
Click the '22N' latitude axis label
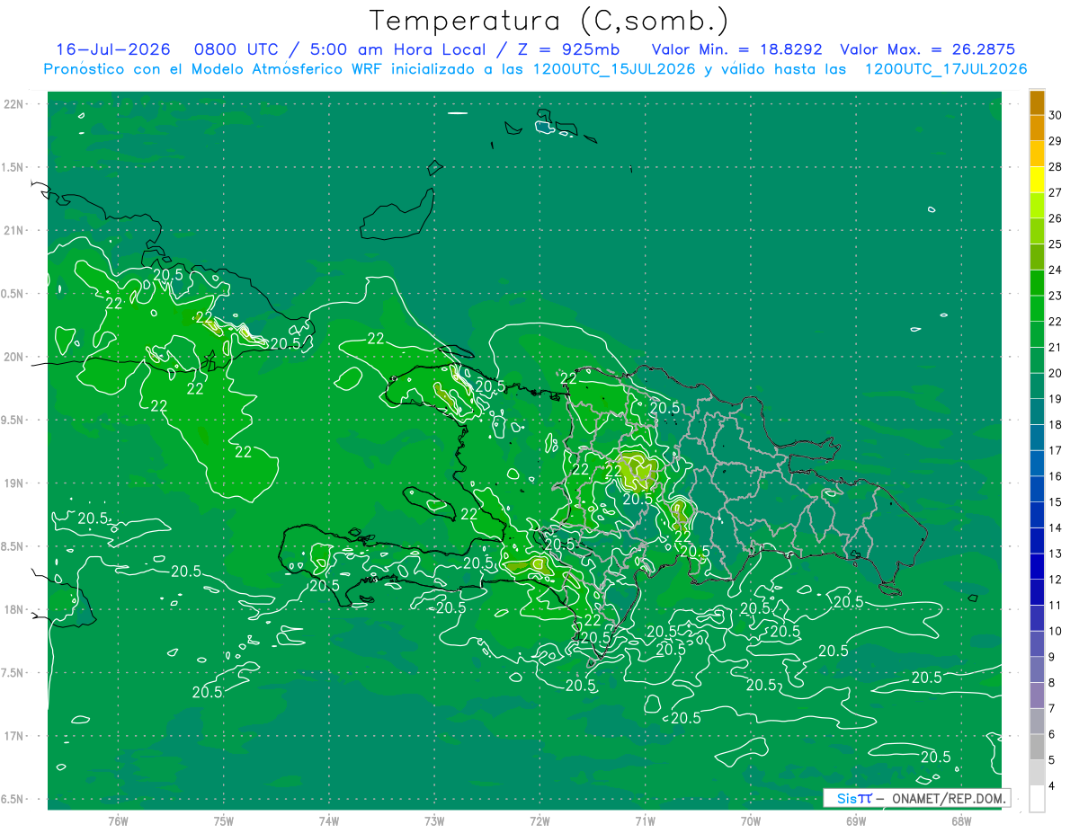point(14,104)
